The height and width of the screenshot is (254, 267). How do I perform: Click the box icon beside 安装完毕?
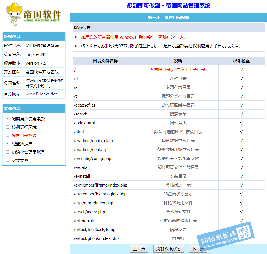pyautogui.click(x=7, y=160)
